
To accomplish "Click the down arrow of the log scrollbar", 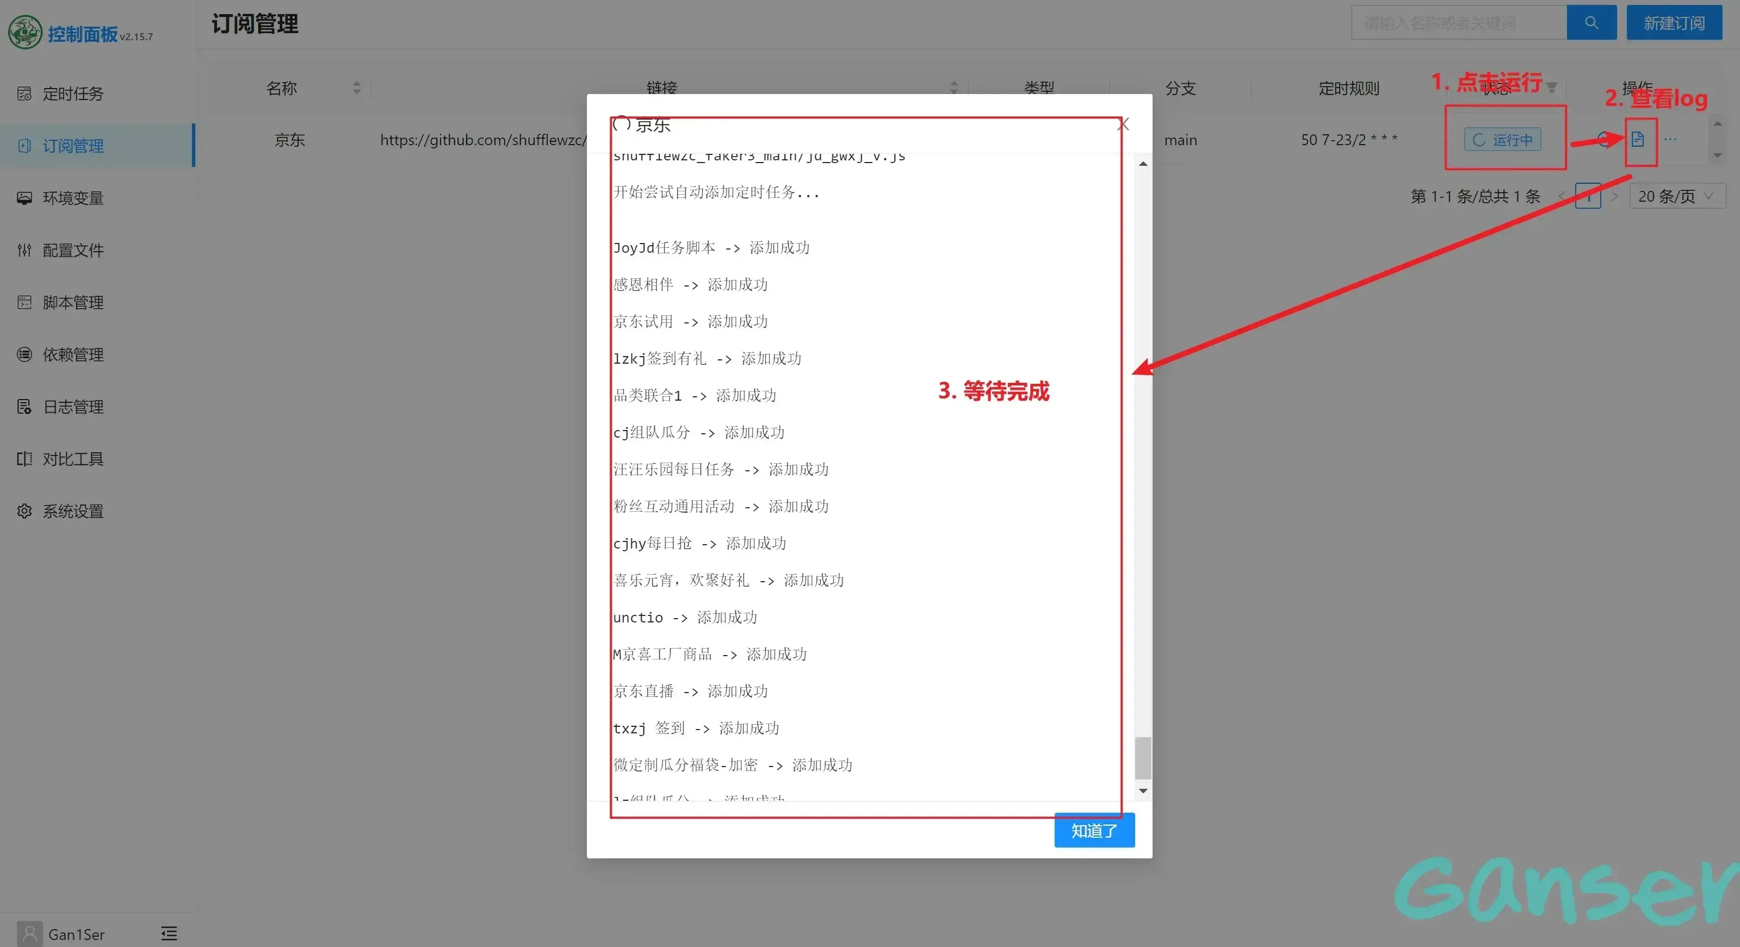I will (1143, 790).
